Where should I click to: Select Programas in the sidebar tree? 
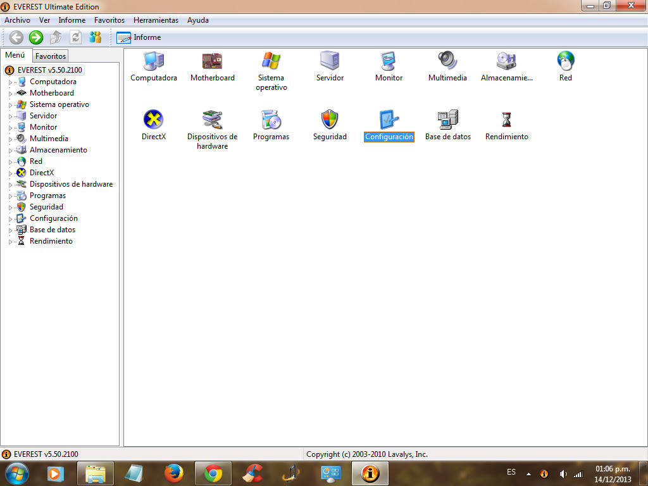47,196
